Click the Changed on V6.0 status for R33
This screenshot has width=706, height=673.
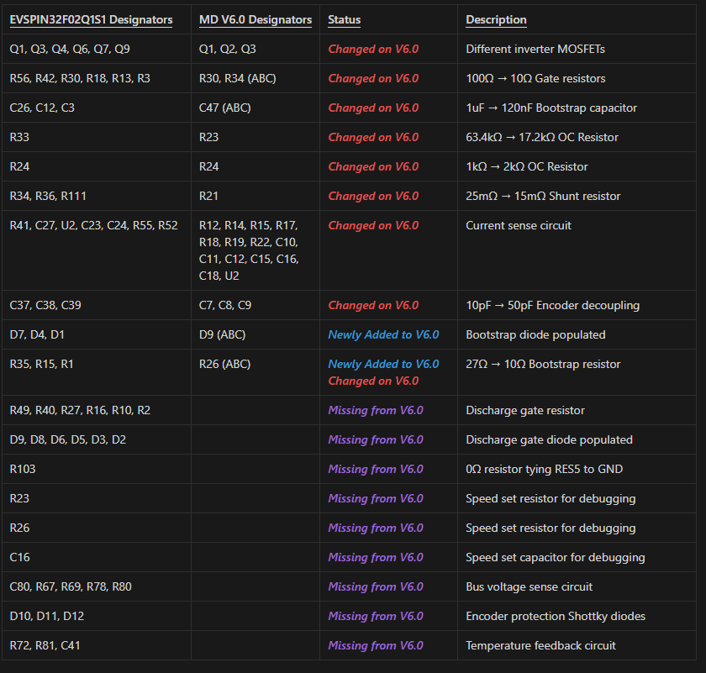click(x=373, y=137)
